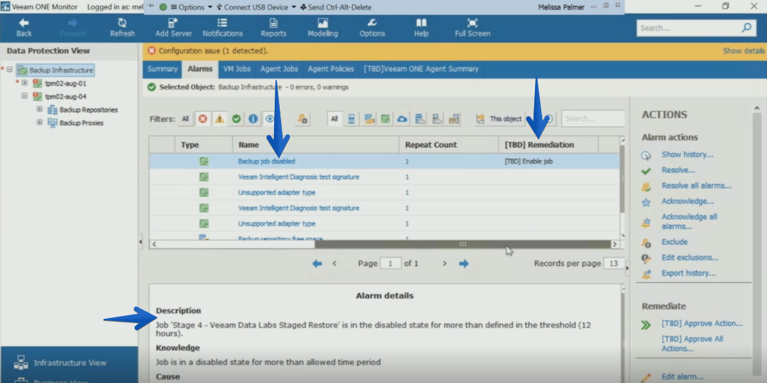This screenshot has height=383, width=767.
Task: Toggle the red Errors filter
Action: [x=202, y=118]
